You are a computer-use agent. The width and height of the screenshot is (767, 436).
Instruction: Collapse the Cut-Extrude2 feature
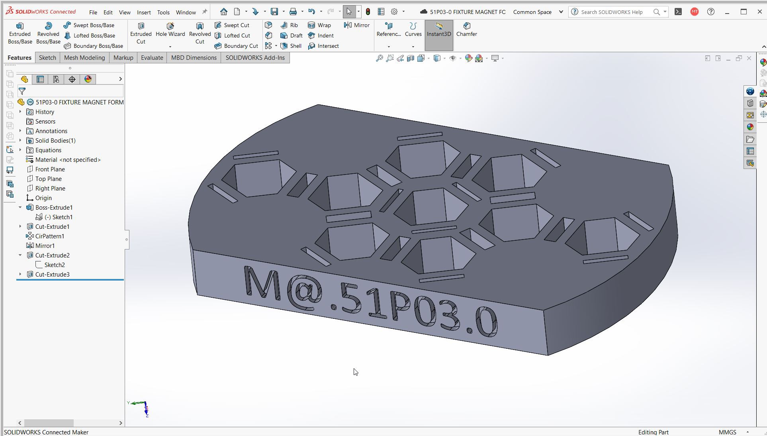[x=20, y=255]
